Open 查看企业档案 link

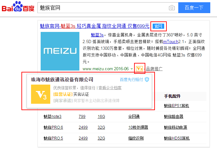point(110,88)
